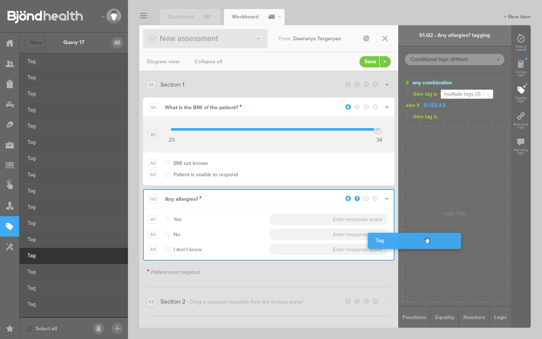
Task: Select the BMI not known option
Action: click(x=167, y=163)
